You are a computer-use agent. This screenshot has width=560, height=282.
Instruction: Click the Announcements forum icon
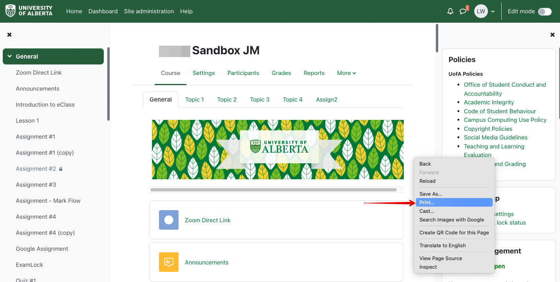[x=169, y=262]
